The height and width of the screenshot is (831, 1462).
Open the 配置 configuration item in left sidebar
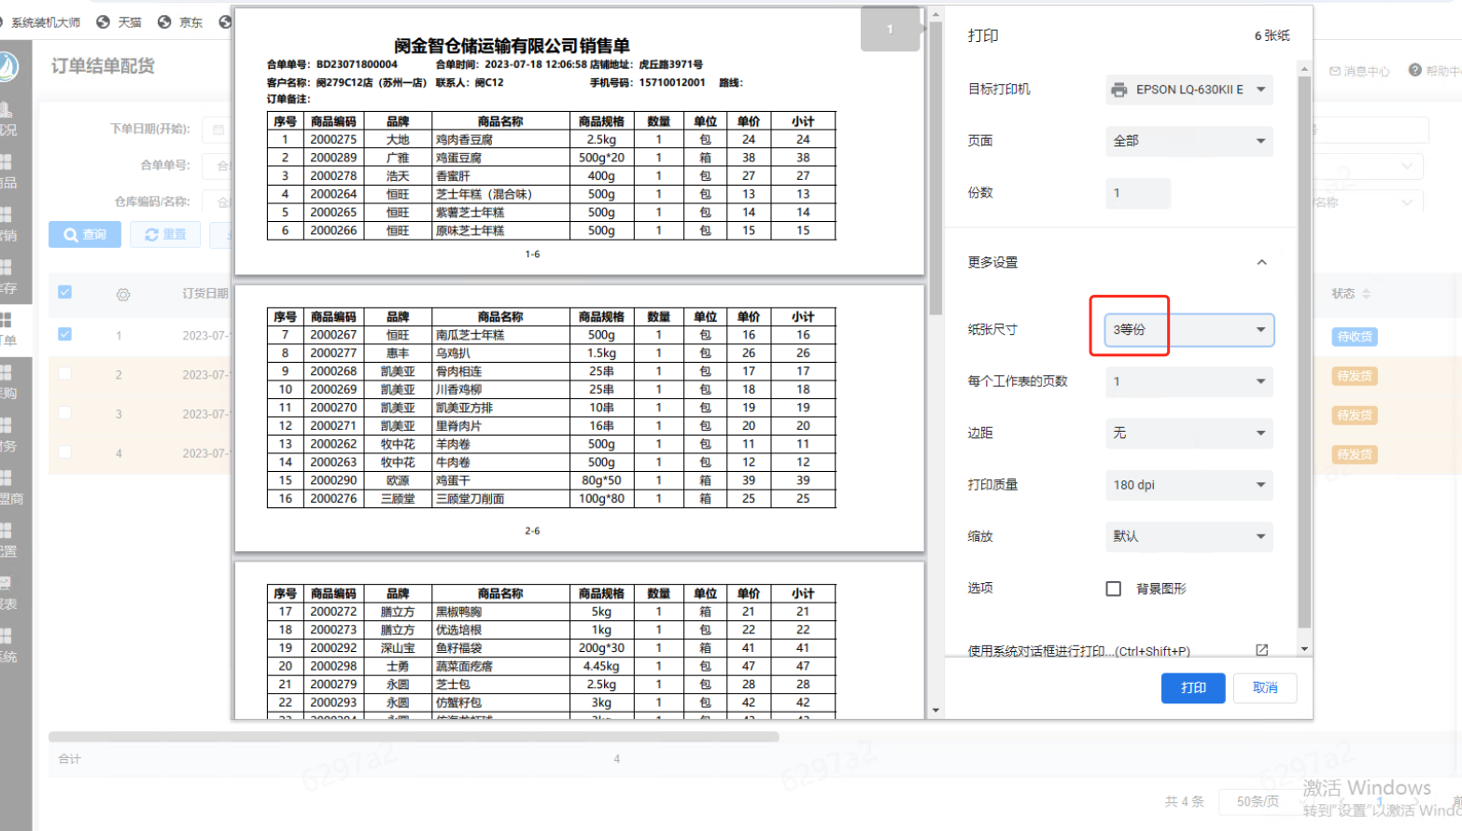[x=7, y=541]
